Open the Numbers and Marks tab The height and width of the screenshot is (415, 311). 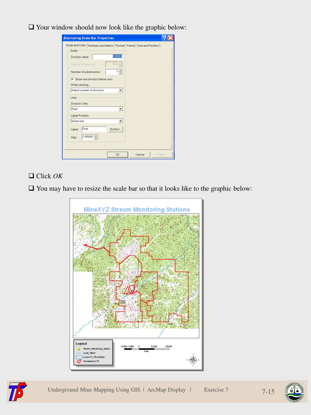101,46
